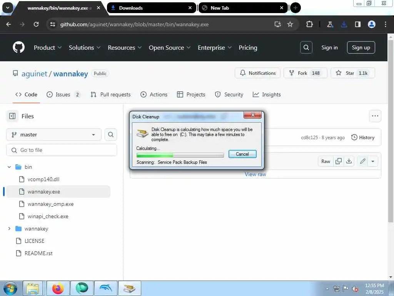Open the browser profile avatar
Viewport: 394px width, 296px height.
(372, 24)
